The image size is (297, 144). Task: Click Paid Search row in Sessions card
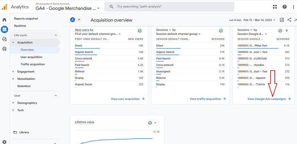190,58
